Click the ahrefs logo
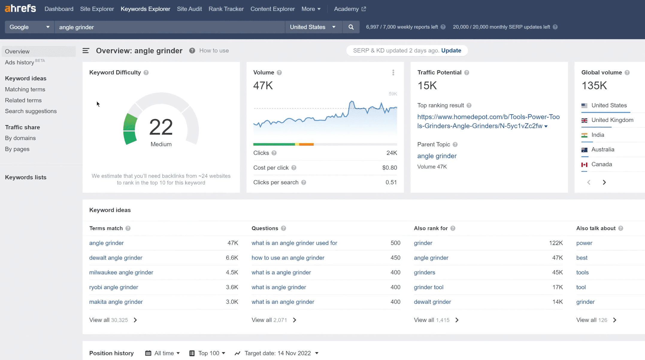Screen dimensions: 645x360 click(x=20, y=9)
